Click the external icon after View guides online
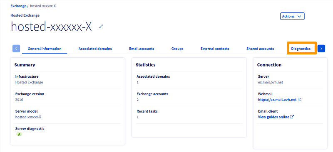Image resolution: width=333 pixels, height=152 pixels. pos(292,117)
